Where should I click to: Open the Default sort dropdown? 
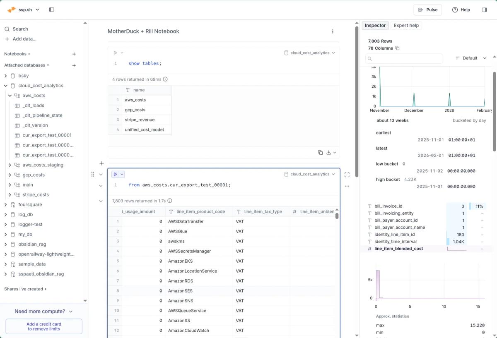(471, 58)
